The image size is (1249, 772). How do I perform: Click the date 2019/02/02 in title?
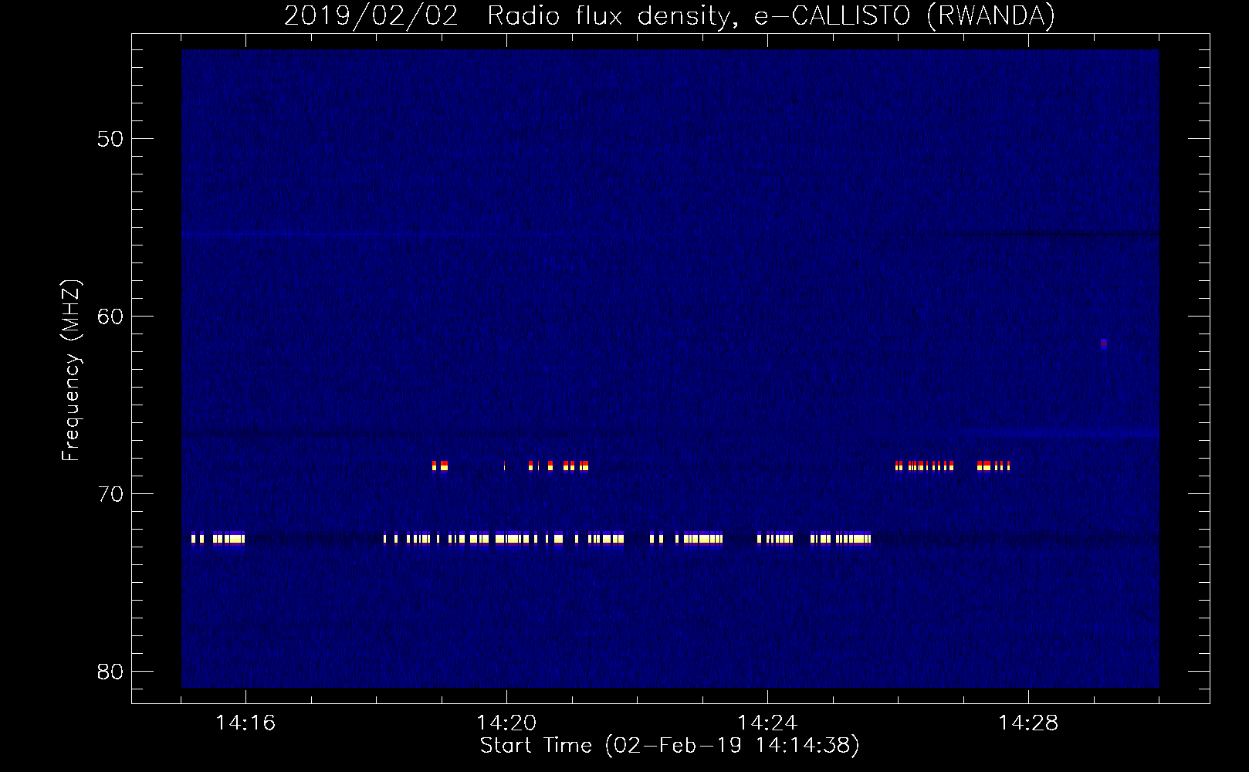coord(371,15)
